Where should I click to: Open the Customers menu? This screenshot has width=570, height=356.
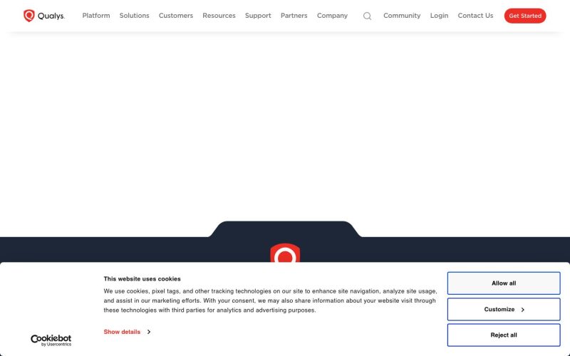(x=176, y=16)
